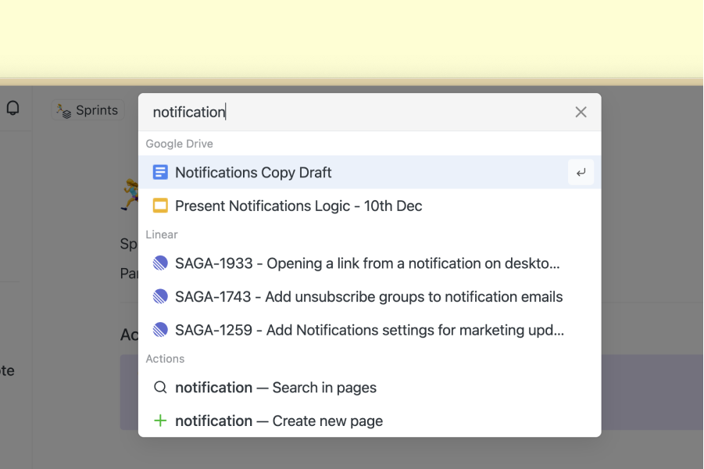Clear the search query with the X button
The width and height of the screenshot is (704, 469).
581,112
